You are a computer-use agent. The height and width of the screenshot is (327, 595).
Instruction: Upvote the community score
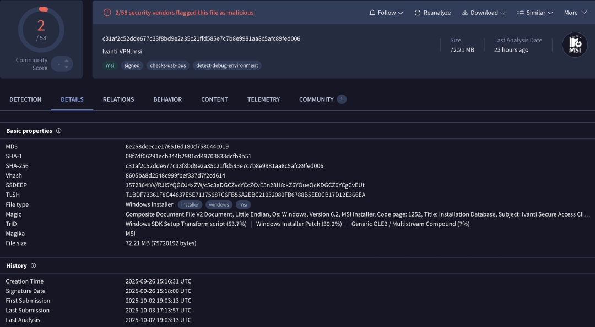tap(67, 60)
